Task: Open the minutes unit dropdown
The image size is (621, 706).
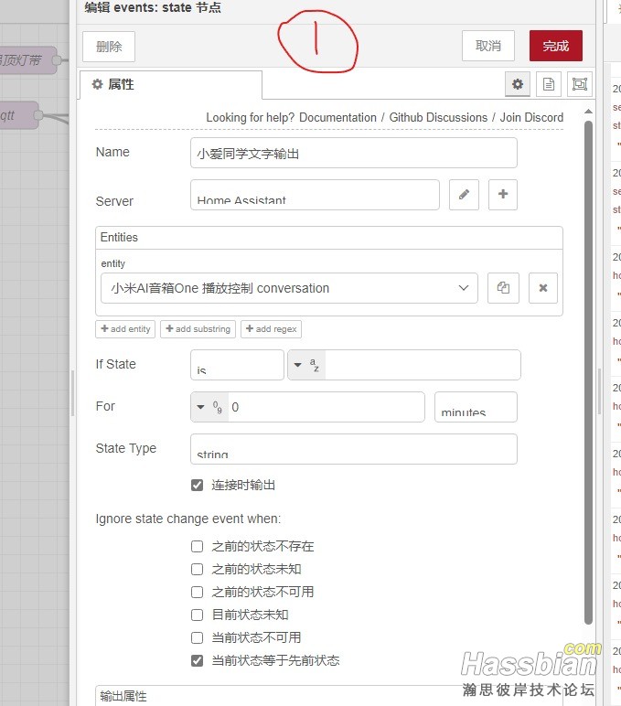Action: click(476, 407)
